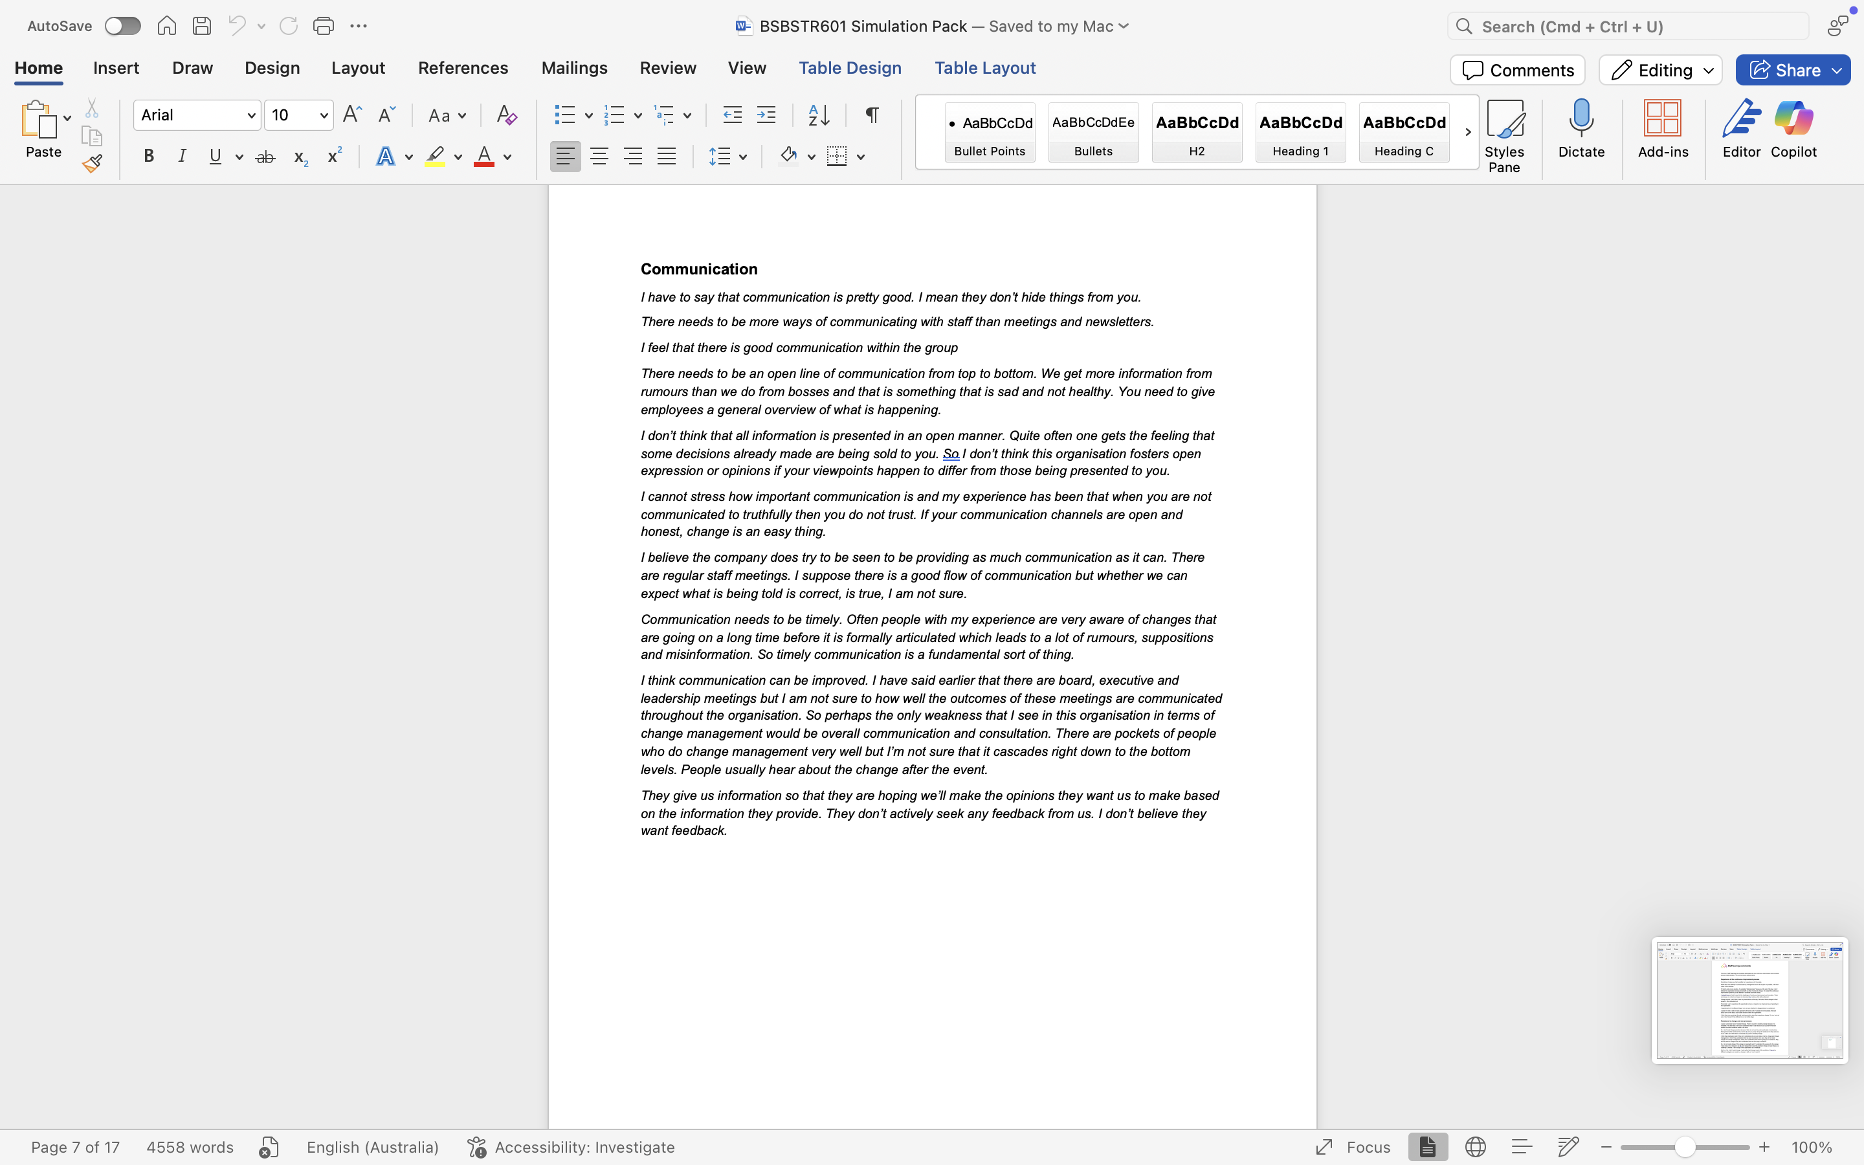1864x1165 pixels.
Task: Click the Format Painter brush icon
Action: click(x=93, y=163)
